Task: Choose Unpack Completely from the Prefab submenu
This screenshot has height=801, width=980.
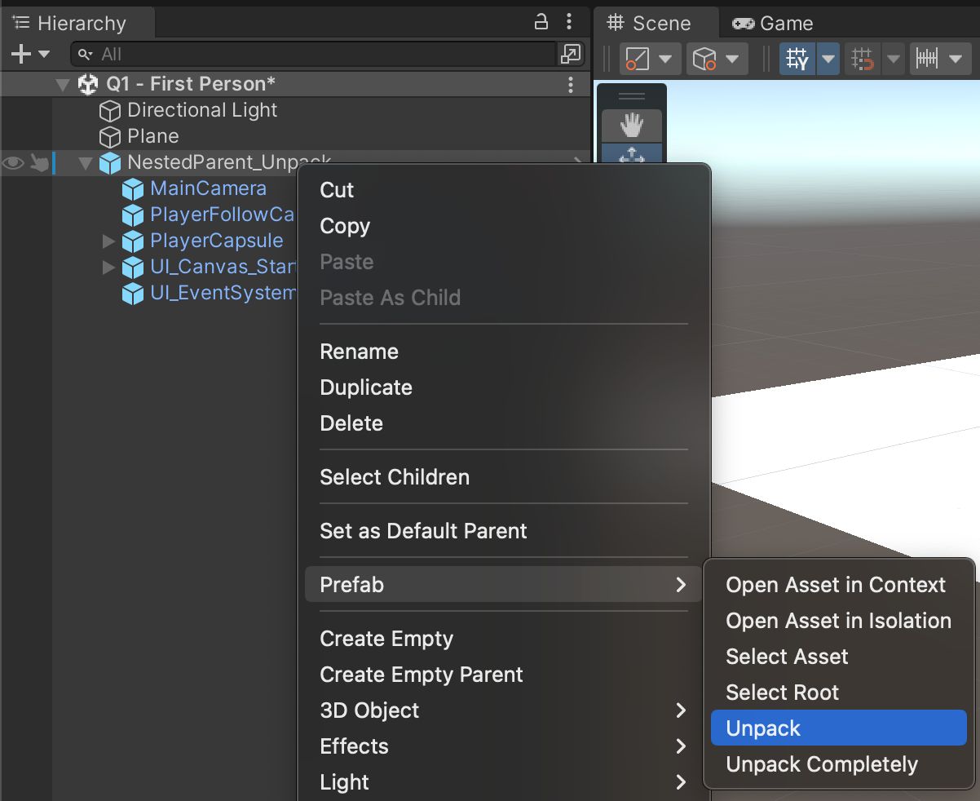Action: [x=822, y=764]
